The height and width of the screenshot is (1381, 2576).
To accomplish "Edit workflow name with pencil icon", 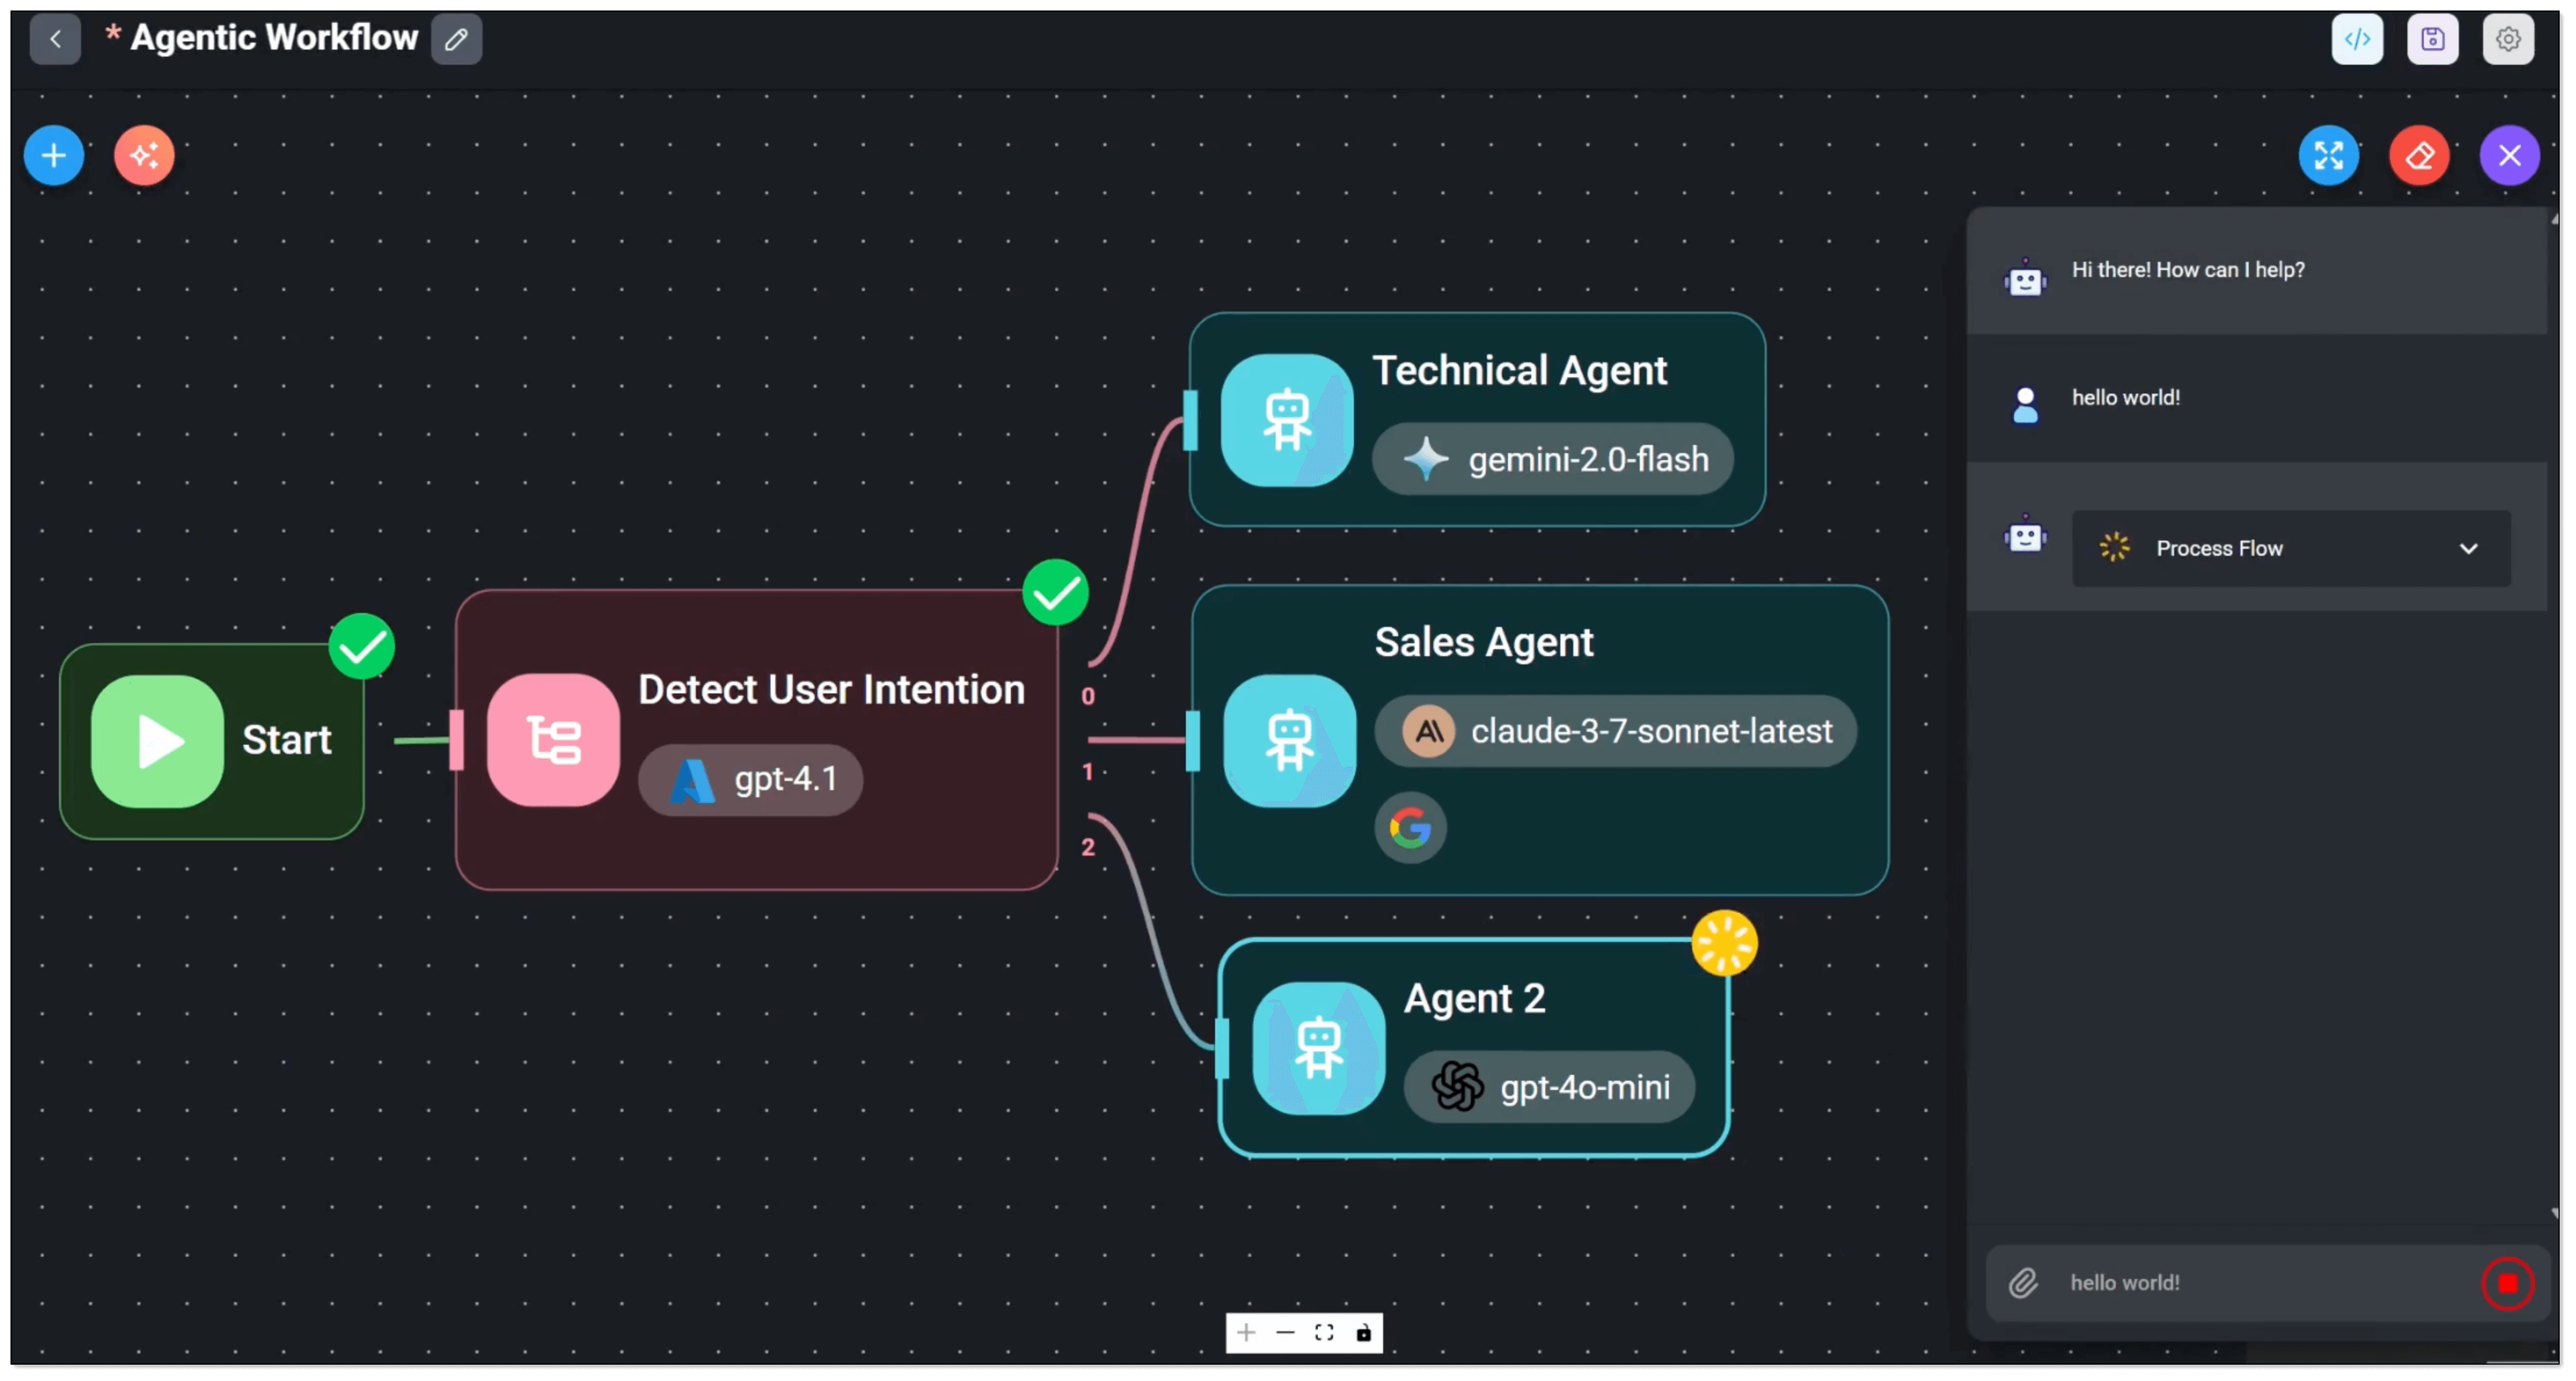I will click(x=456, y=40).
